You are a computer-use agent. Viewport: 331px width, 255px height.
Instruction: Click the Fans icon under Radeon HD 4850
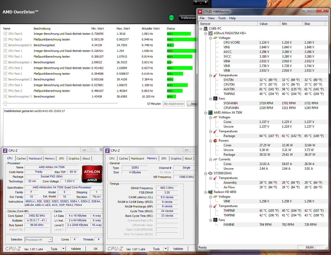point(215,220)
